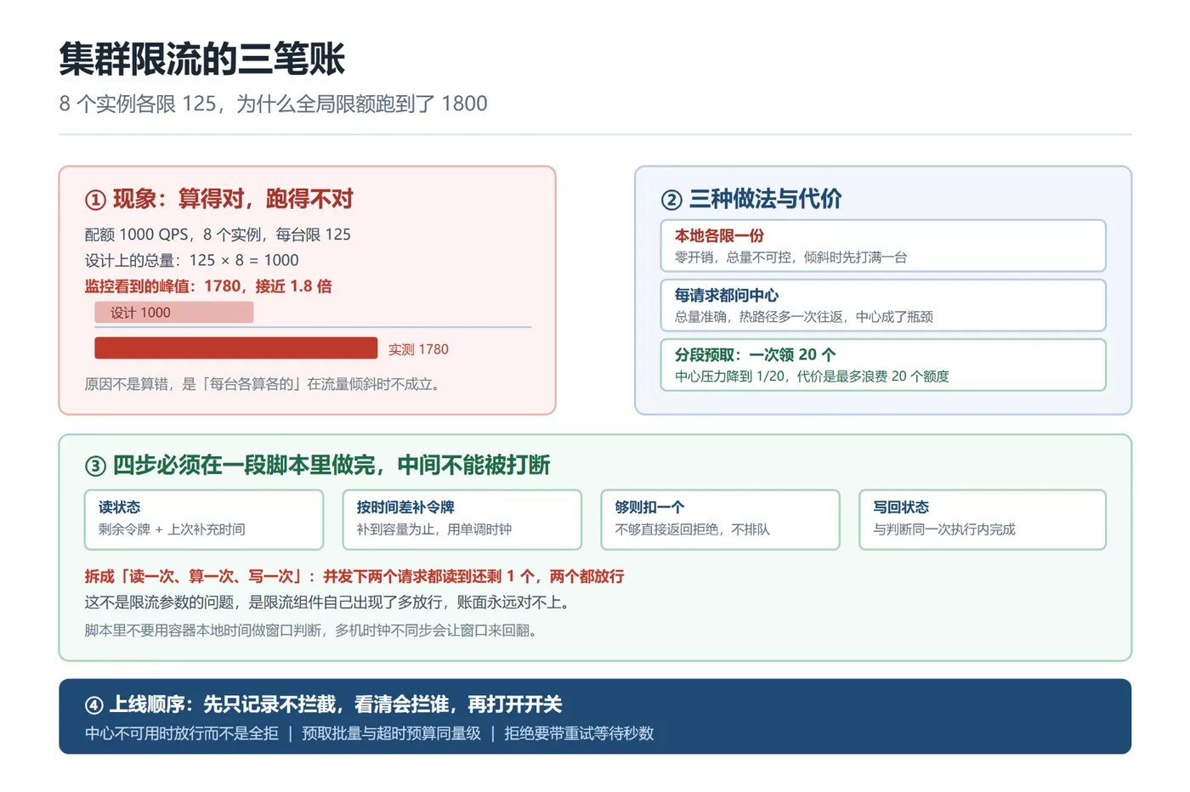Click description "总量准确，热路径多一次往返，中心成了瓶颈"
The image size is (1190, 792).
pos(804,317)
